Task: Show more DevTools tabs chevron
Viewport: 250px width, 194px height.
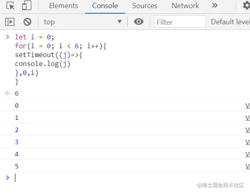Action: (215, 6)
